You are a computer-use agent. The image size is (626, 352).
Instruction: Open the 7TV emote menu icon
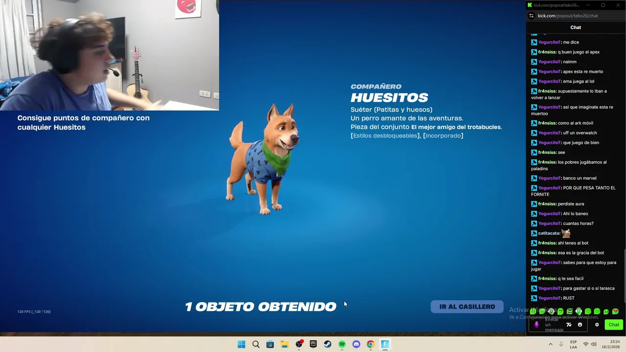click(x=569, y=325)
